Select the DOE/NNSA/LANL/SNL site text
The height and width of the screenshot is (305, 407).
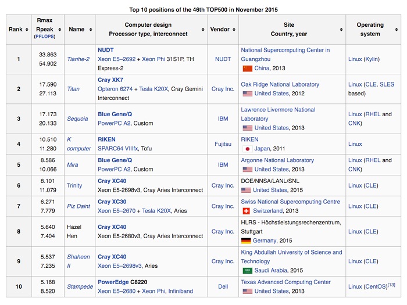[x=270, y=181]
